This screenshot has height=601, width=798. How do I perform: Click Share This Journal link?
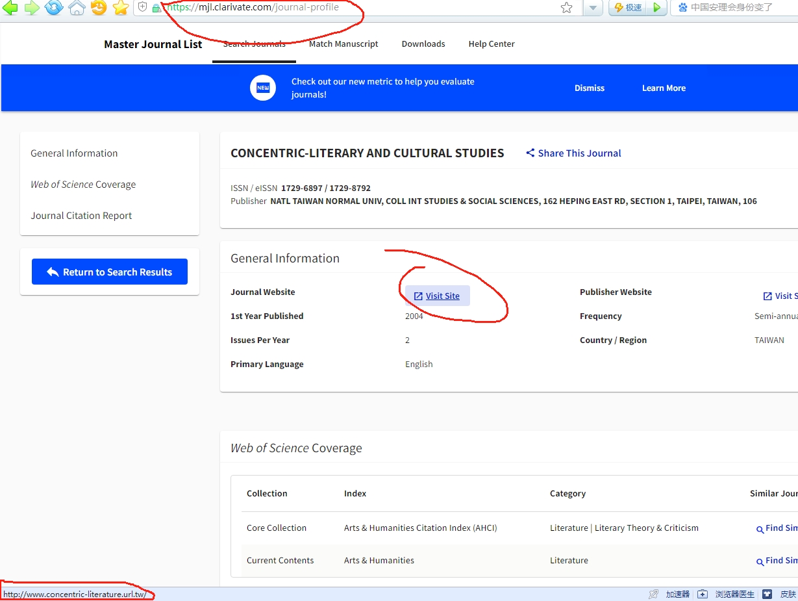tap(573, 153)
